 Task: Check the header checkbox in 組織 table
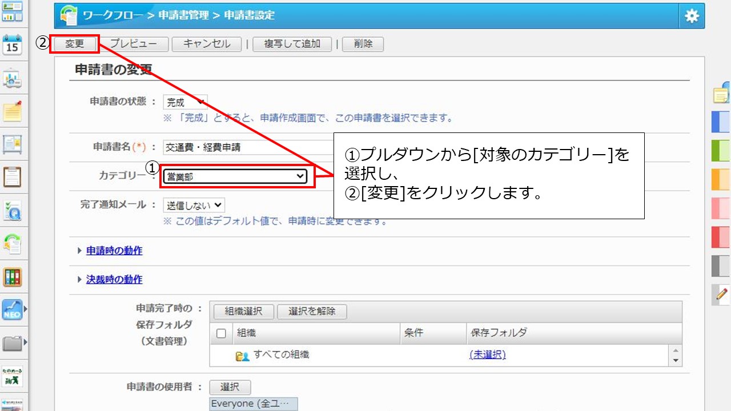[222, 333]
